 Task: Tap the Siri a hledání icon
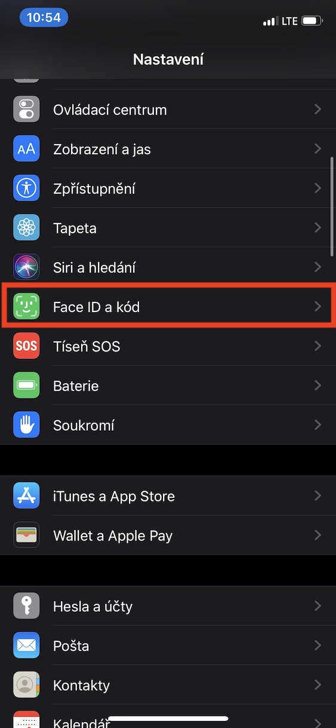pos(26,267)
